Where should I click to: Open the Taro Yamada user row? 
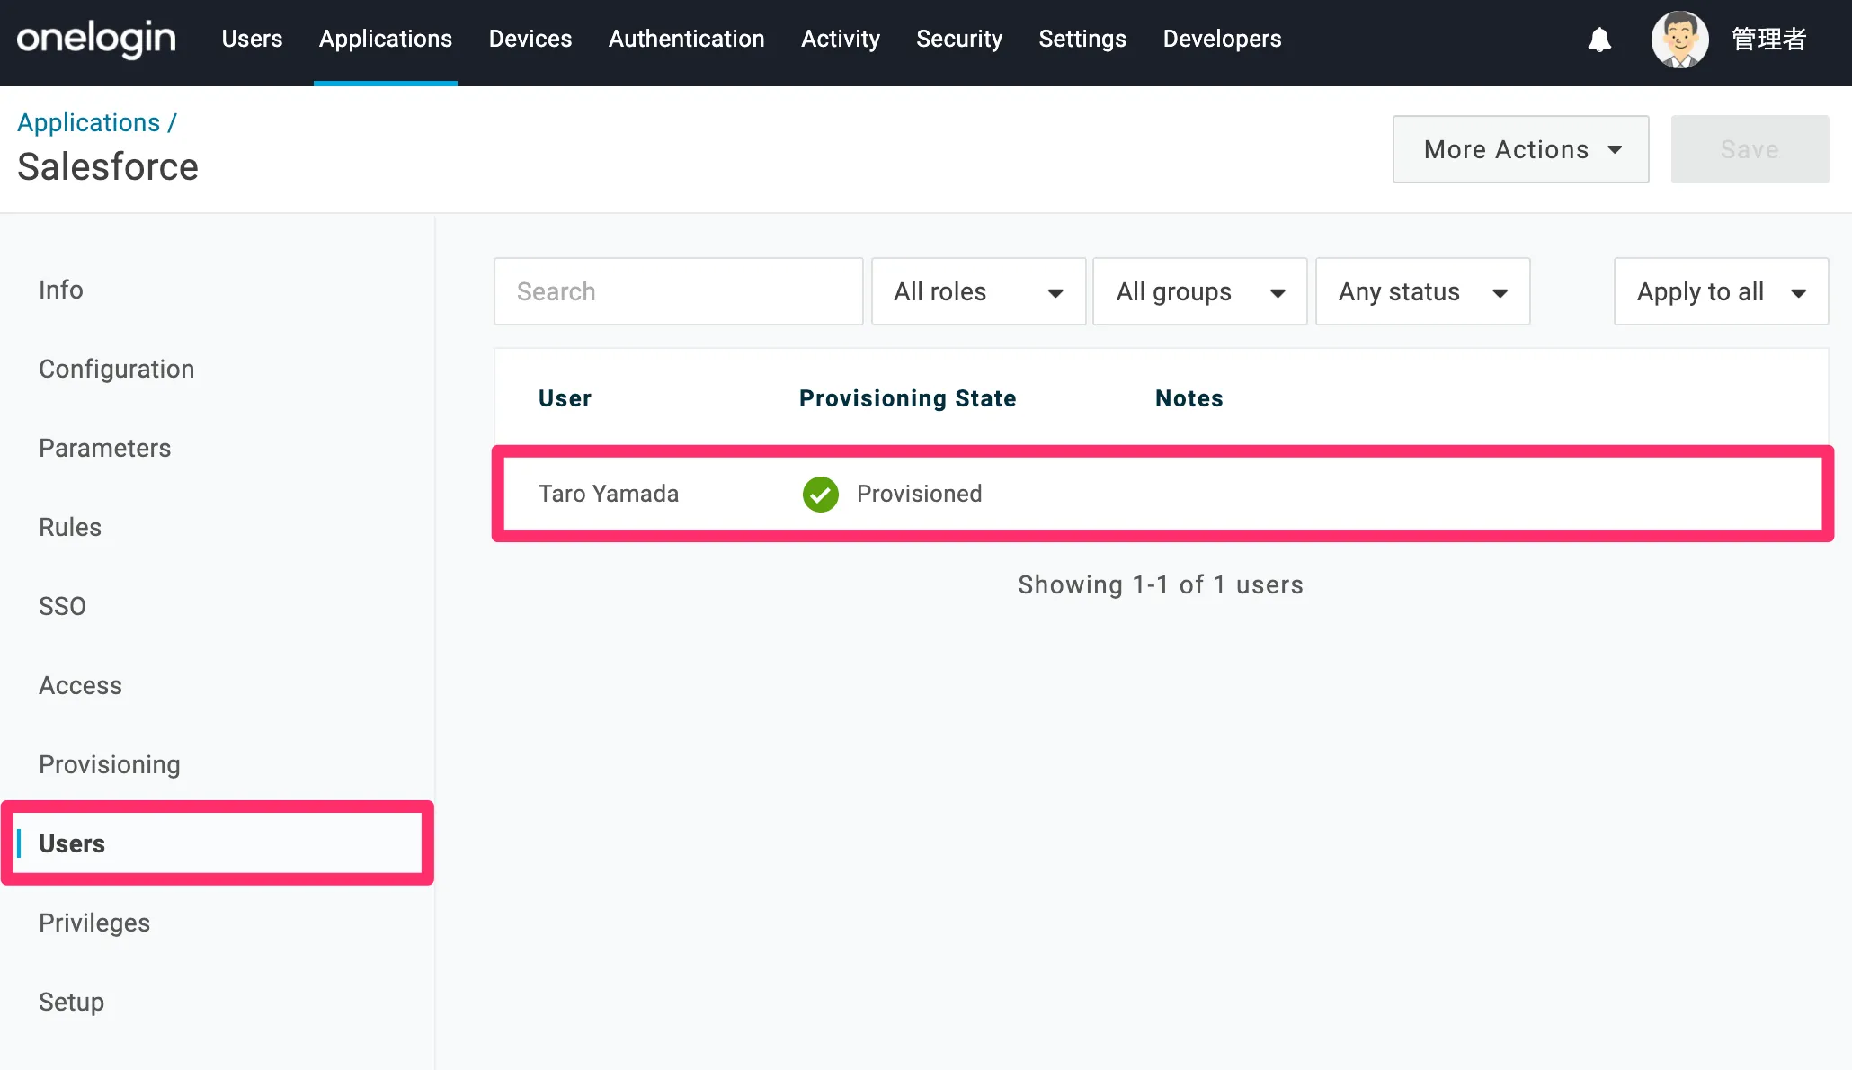point(609,494)
